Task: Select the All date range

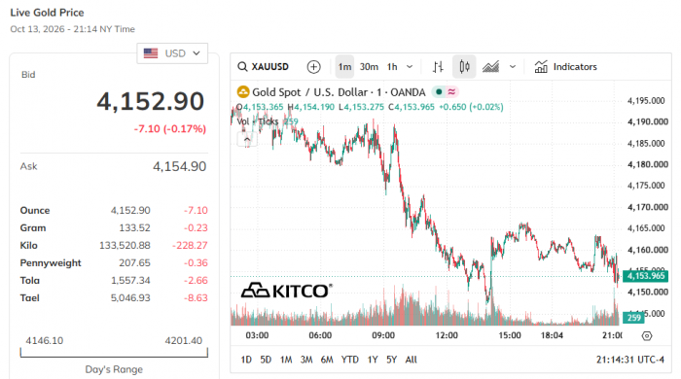Action: pyautogui.click(x=411, y=360)
